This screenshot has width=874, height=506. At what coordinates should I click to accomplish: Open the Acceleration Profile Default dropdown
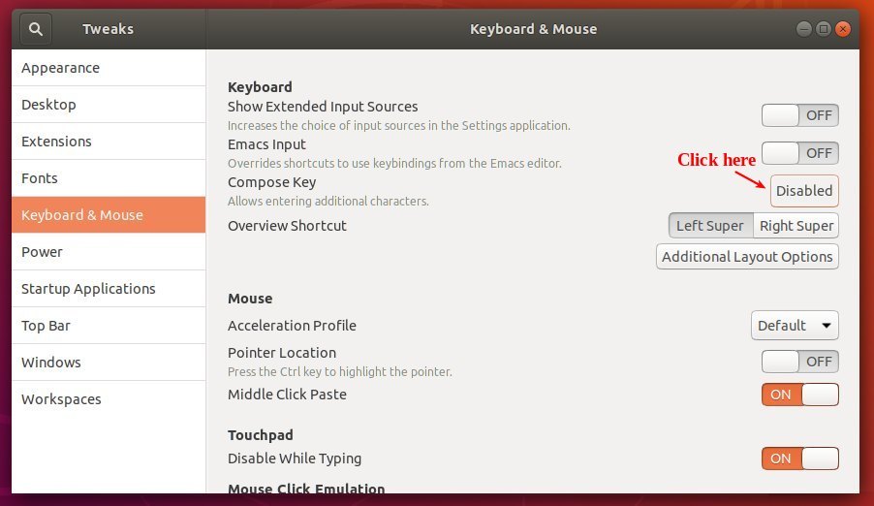pos(795,326)
